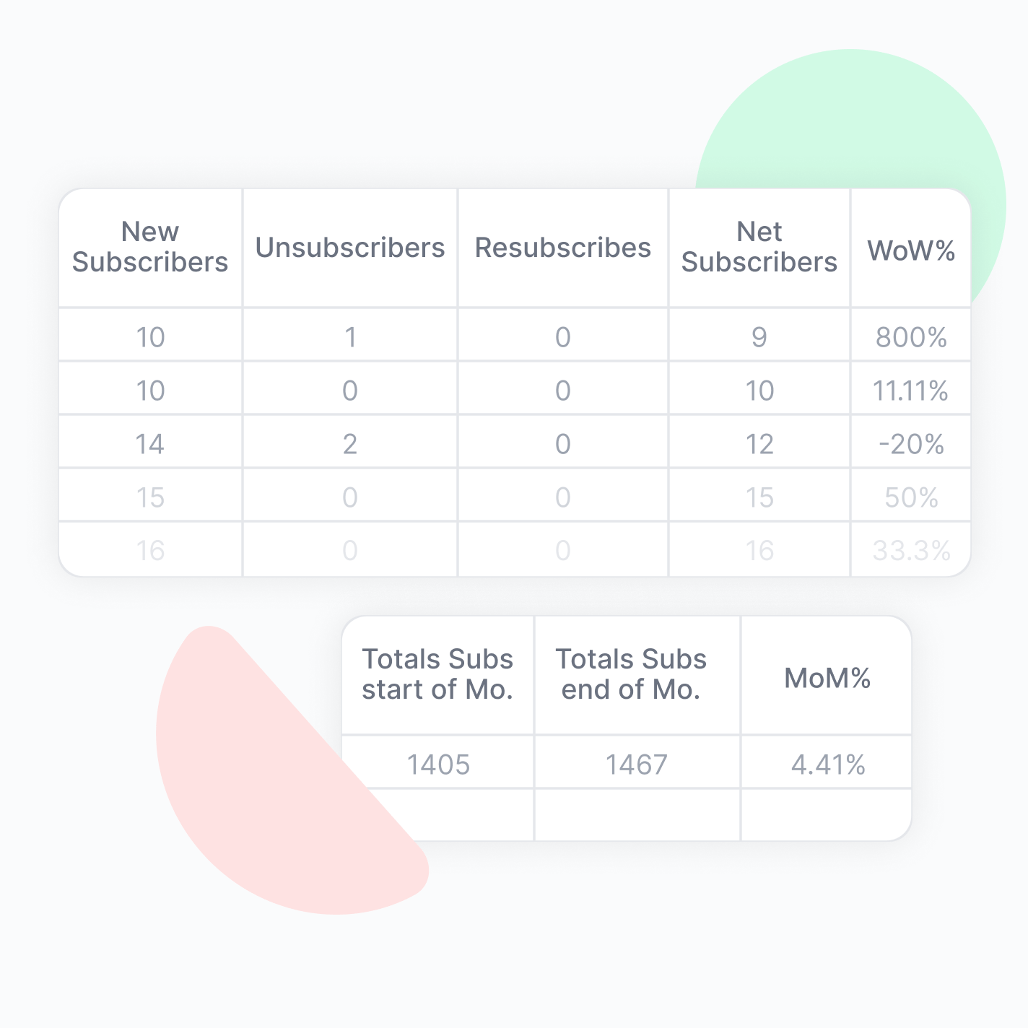The width and height of the screenshot is (1028, 1028).
Task: Click the WoW% column header
Action: click(x=911, y=250)
